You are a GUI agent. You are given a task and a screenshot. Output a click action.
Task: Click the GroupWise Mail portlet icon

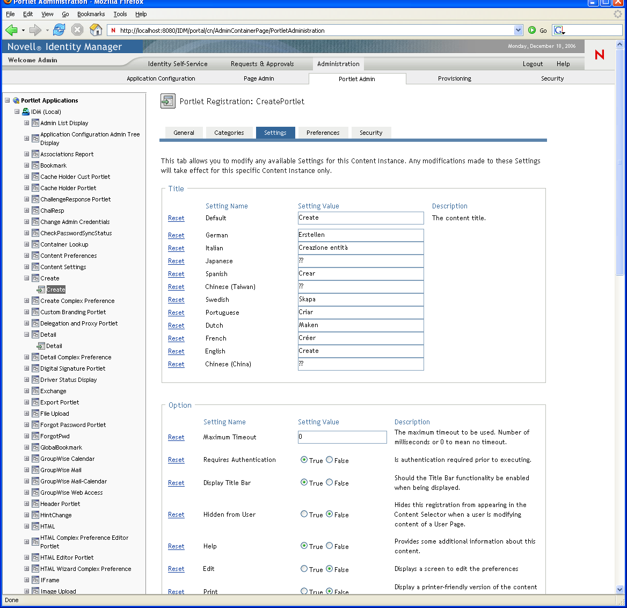click(x=35, y=470)
